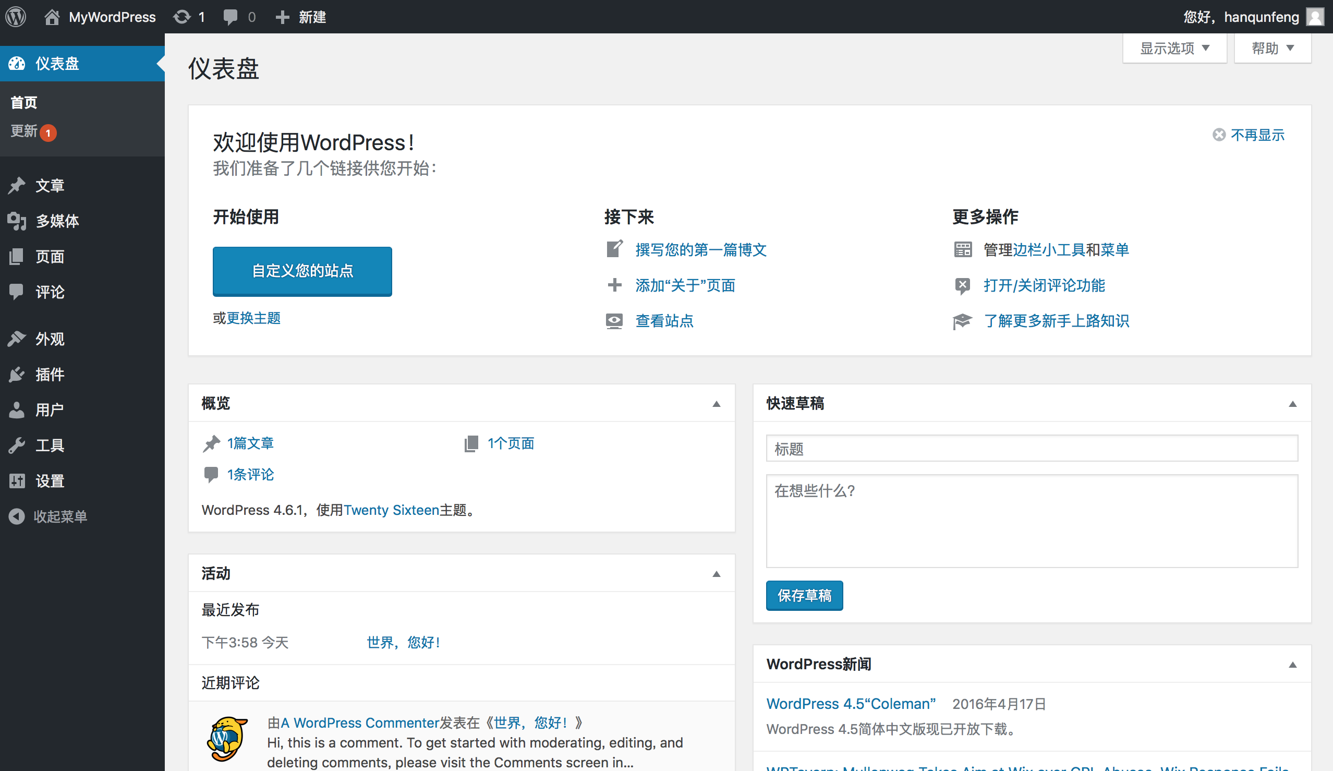Click the graduation cap icon beside 了解更多新手上路知识
This screenshot has height=771, width=1333.
pos(963,321)
